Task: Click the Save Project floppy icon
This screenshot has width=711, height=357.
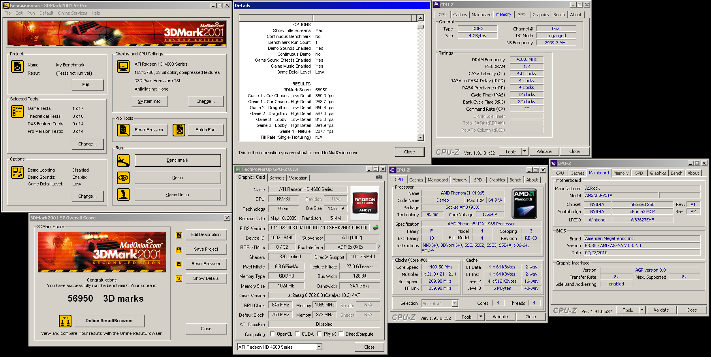Action: point(179,249)
